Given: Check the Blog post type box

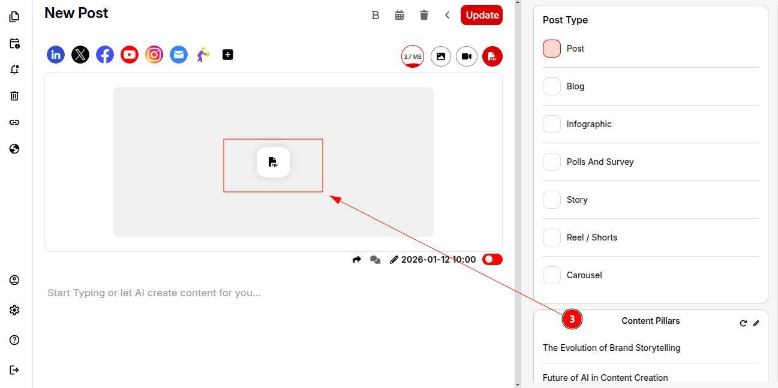Looking at the screenshot, I should click(x=552, y=86).
